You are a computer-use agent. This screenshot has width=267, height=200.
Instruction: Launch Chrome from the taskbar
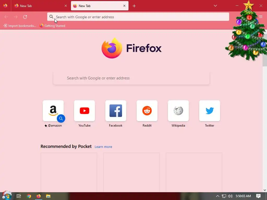click(x=29, y=196)
